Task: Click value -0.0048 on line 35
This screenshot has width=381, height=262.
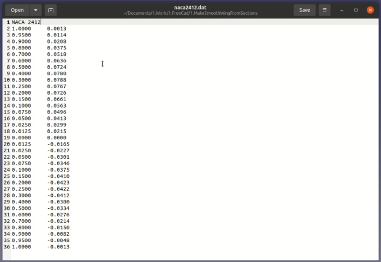Action: 58,240
